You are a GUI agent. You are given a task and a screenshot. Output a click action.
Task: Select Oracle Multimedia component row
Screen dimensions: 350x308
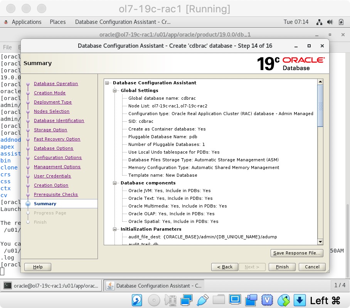tap(177, 206)
